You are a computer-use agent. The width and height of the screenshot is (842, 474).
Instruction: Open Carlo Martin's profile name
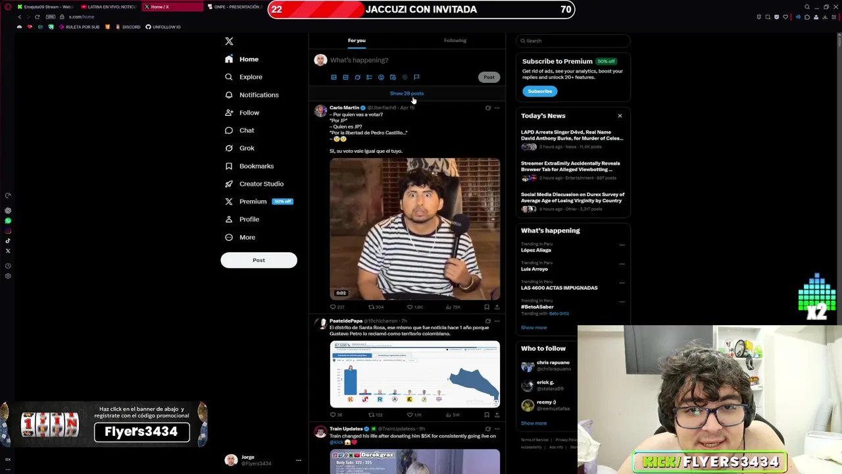pyautogui.click(x=344, y=107)
